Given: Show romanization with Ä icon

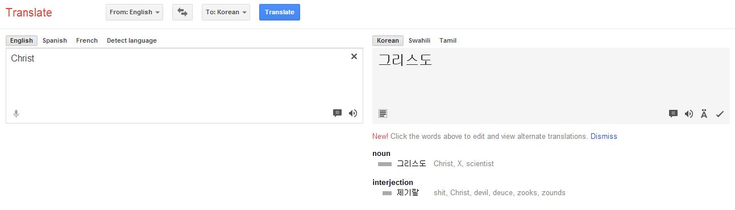Looking at the screenshot, I should (704, 114).
